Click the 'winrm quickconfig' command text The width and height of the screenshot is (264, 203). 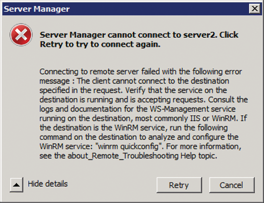coord(129,147)
